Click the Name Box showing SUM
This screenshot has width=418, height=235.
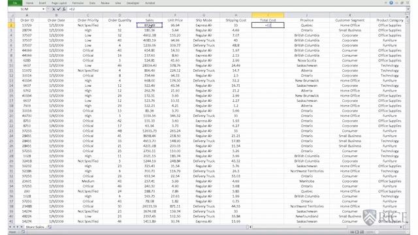(x=25, y=9)
